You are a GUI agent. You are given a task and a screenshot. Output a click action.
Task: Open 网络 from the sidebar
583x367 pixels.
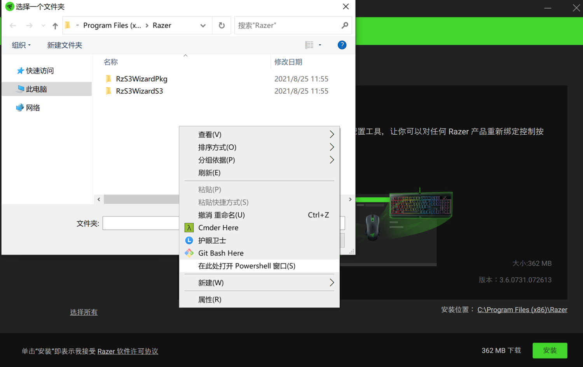pos(32,107)
